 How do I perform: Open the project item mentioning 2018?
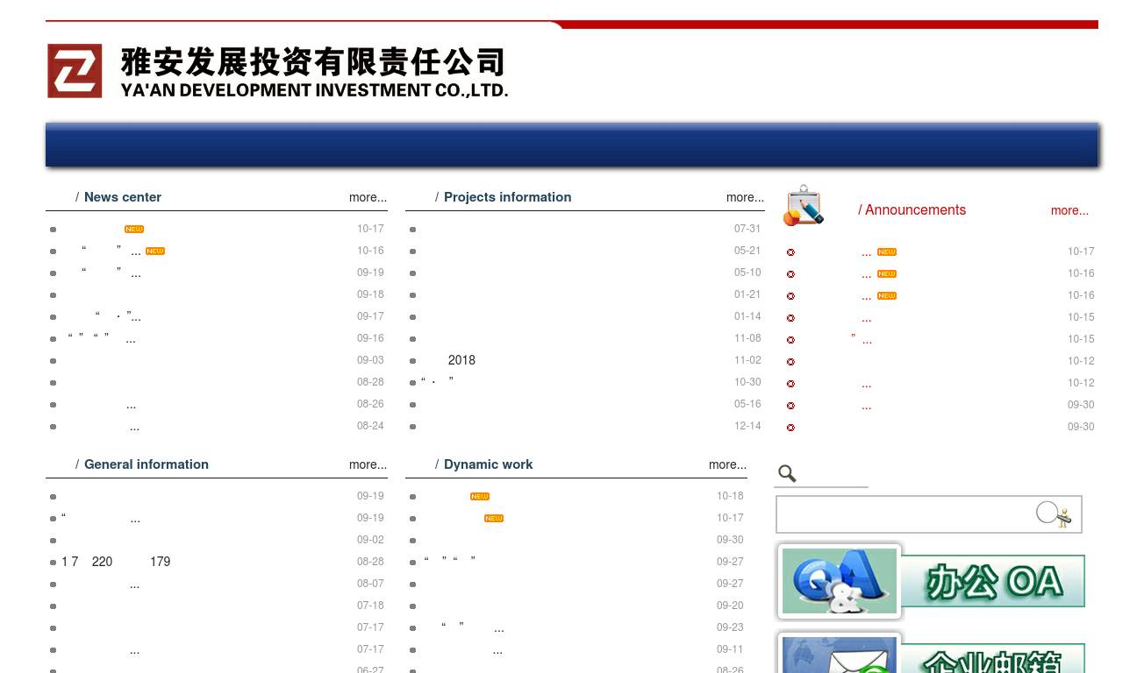coord(461,361)
